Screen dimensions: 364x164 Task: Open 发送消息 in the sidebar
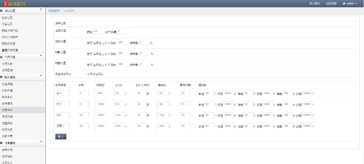click(7, 156)
